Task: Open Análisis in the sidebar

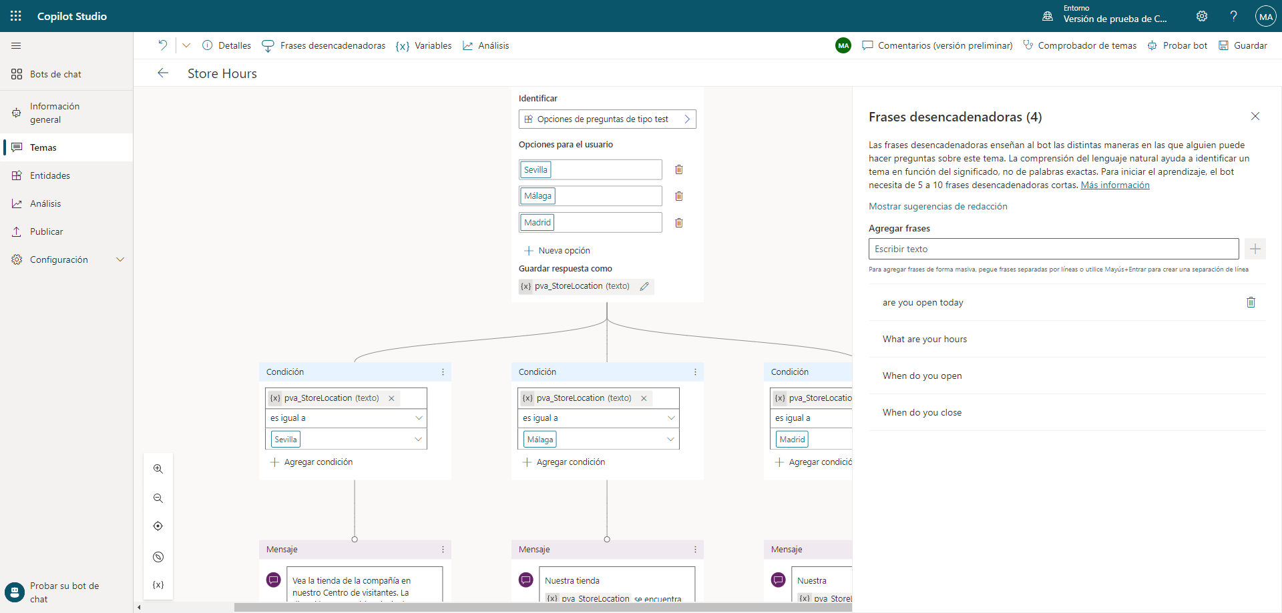Action: pyautogui.click(x=67, y=203)
